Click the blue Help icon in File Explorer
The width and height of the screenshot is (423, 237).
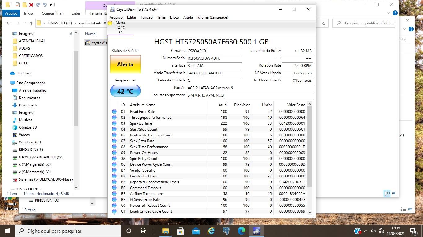[x=395, y=13]
